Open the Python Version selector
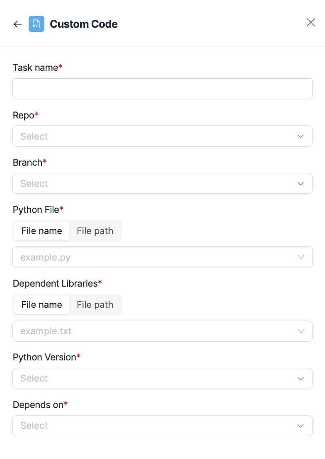Image resolution: width=325 pixels, height=459 pixels. coord(162,378)
